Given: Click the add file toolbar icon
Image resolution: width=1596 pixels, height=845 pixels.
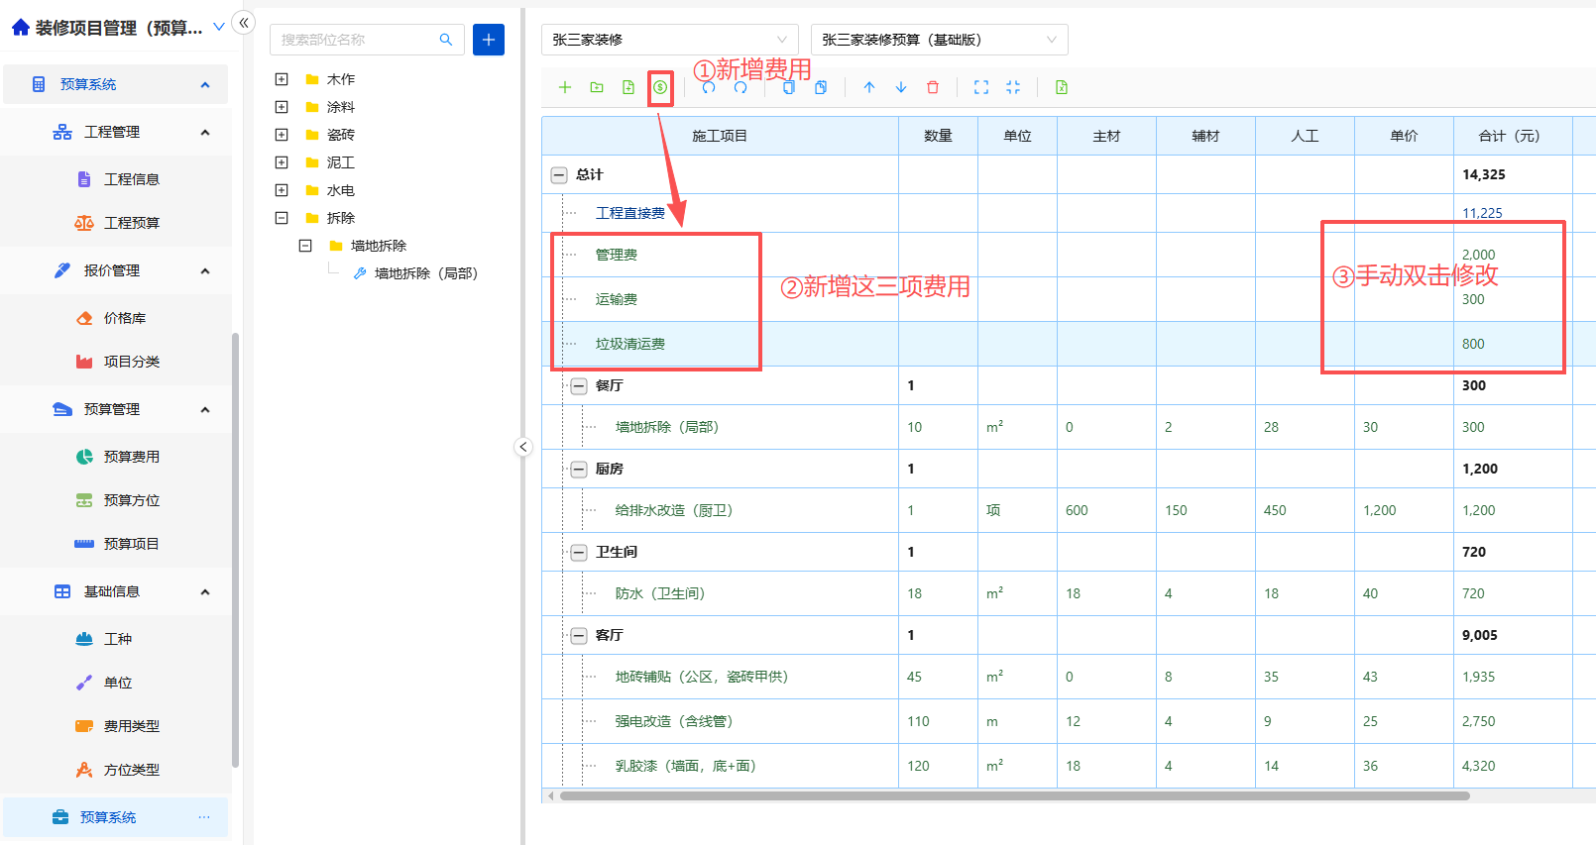Looking at the screenshot, I should [x=628, y=87].
